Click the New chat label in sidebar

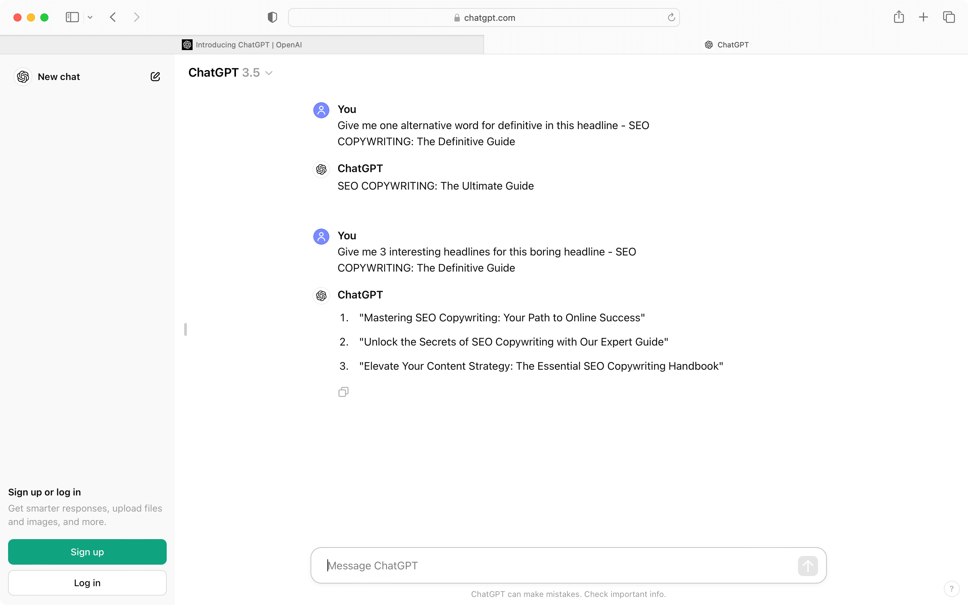(x=59, y=77)
